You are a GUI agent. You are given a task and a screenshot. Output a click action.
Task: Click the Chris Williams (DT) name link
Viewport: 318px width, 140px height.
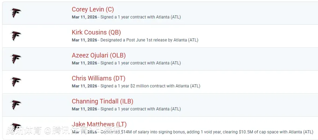(98, 78)
